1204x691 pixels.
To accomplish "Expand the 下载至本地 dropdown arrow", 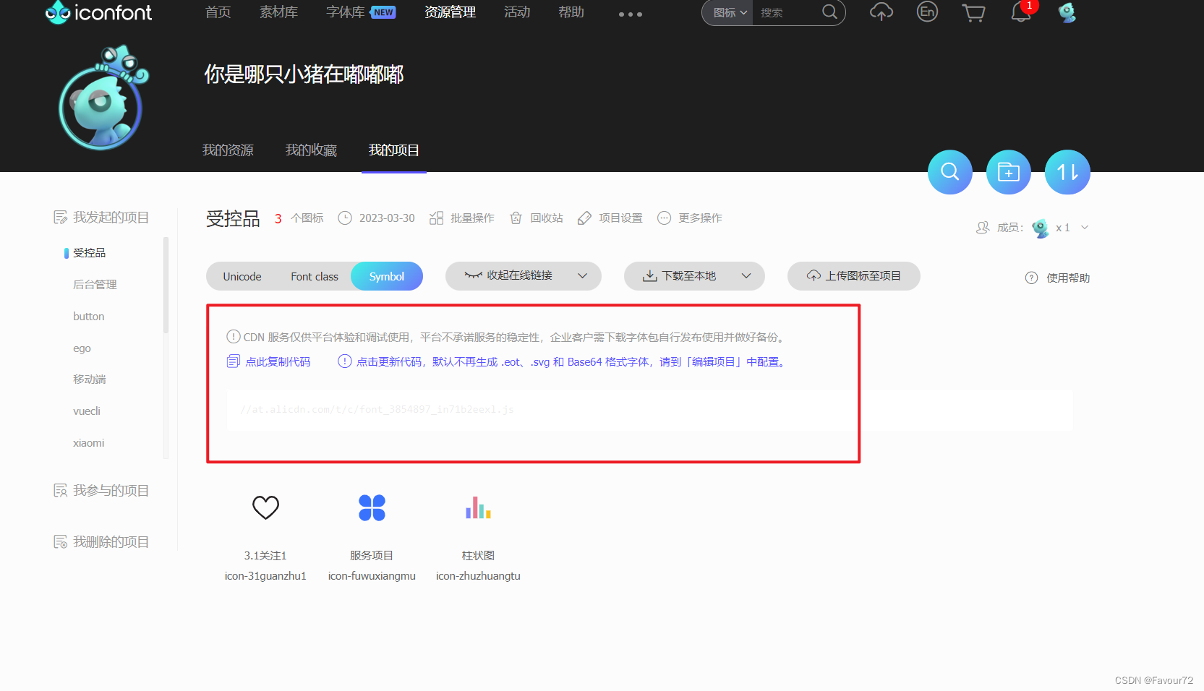I will click(747, 275).
